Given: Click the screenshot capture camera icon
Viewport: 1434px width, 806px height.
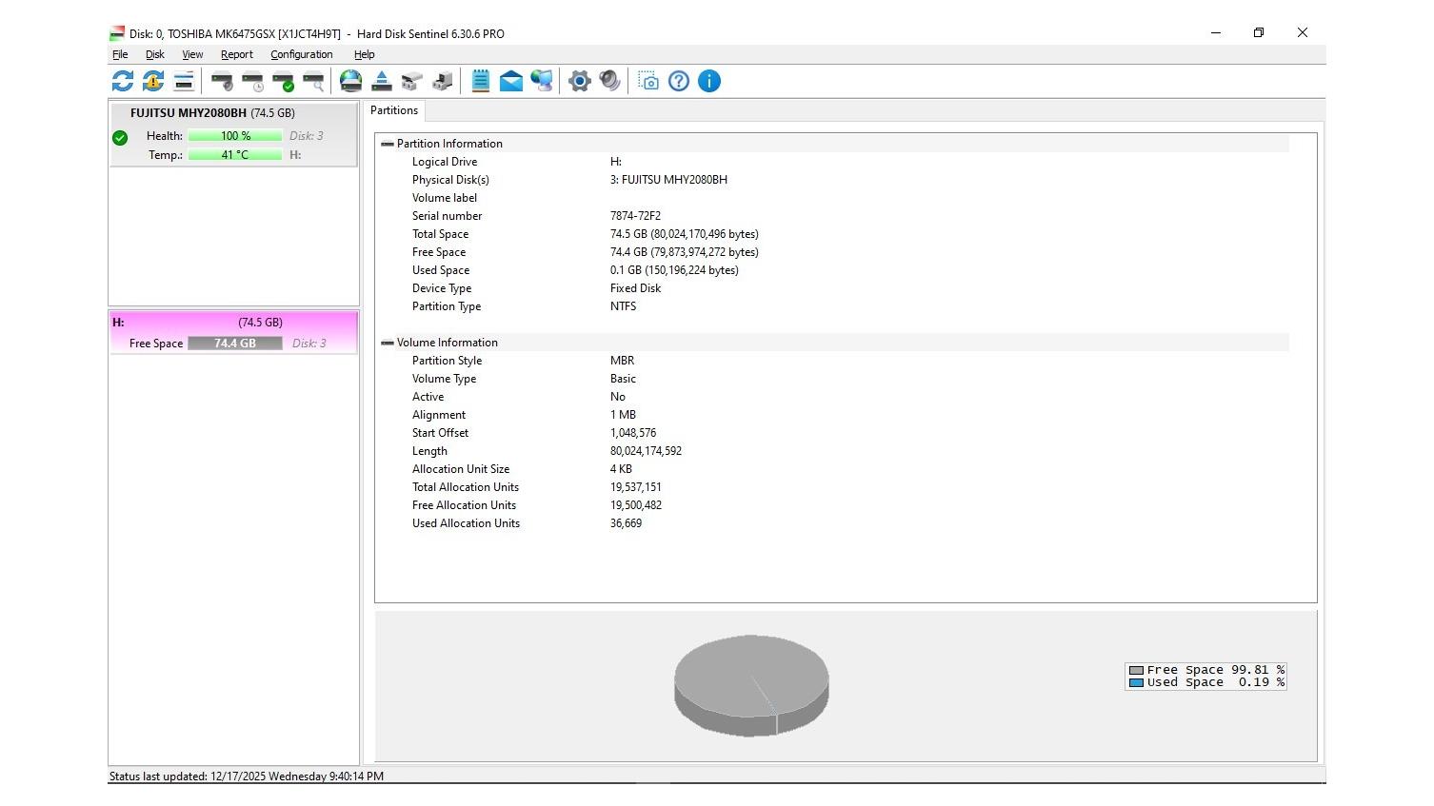Looking at the screenshot, I should point(648,81).
